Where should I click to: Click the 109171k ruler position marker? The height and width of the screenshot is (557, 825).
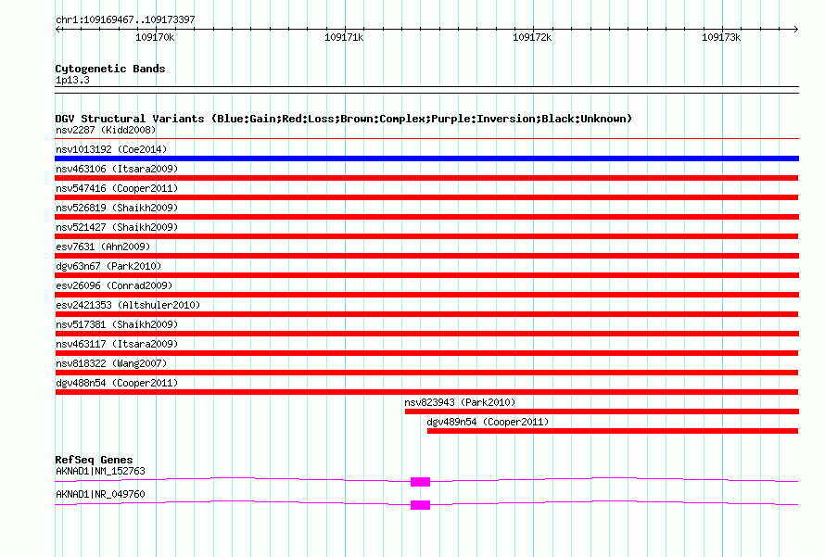click(x=344, y=38)
